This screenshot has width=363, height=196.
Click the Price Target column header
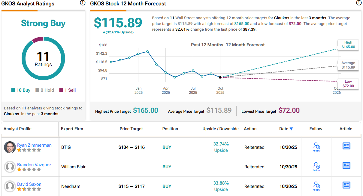pyautogui.click(x=131, y=129)
